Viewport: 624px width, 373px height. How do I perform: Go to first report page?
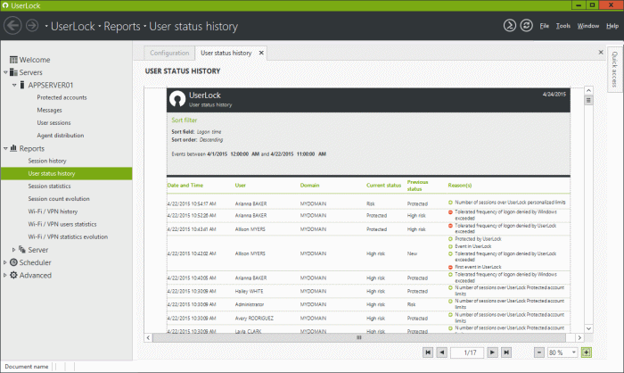click(428, 352)
